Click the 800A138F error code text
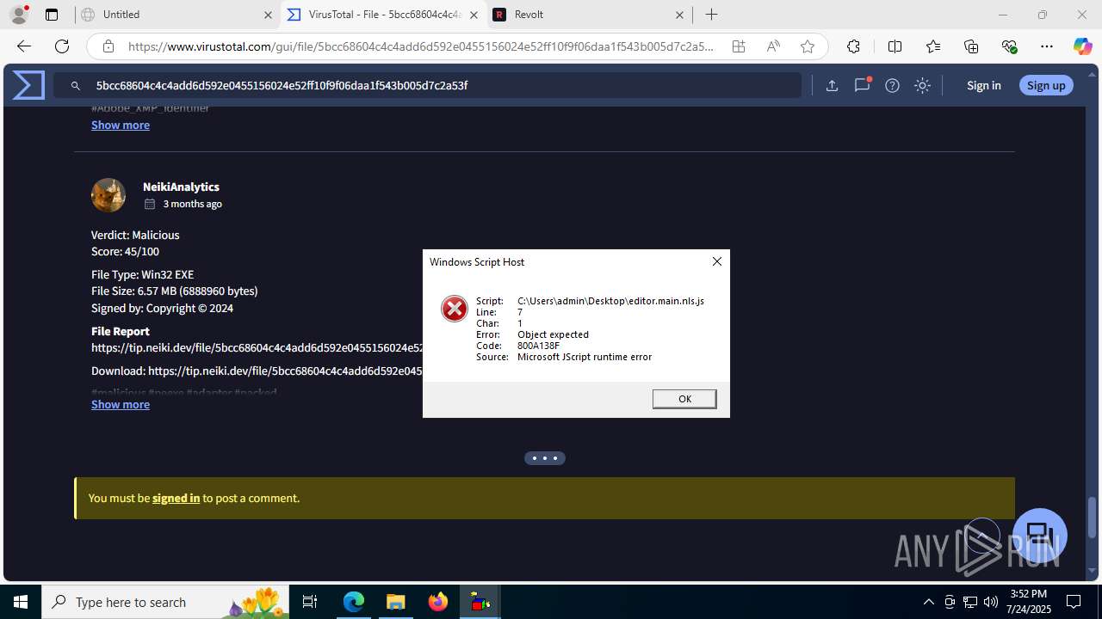Viewport: 1102px width, 619px height. pos(538,346)
